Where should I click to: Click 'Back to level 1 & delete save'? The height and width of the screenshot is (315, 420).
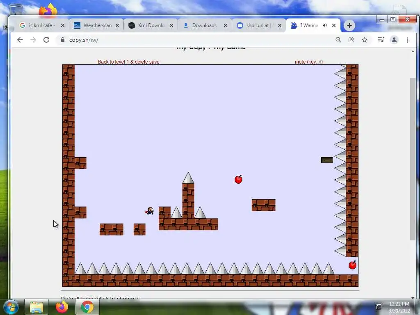tap(128, 62)
